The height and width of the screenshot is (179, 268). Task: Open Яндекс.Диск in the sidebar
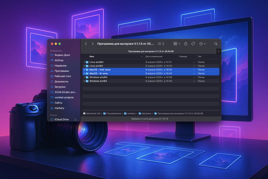tap(62, 55)
